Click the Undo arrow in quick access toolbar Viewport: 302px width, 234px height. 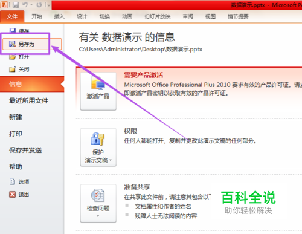point(25,4)
